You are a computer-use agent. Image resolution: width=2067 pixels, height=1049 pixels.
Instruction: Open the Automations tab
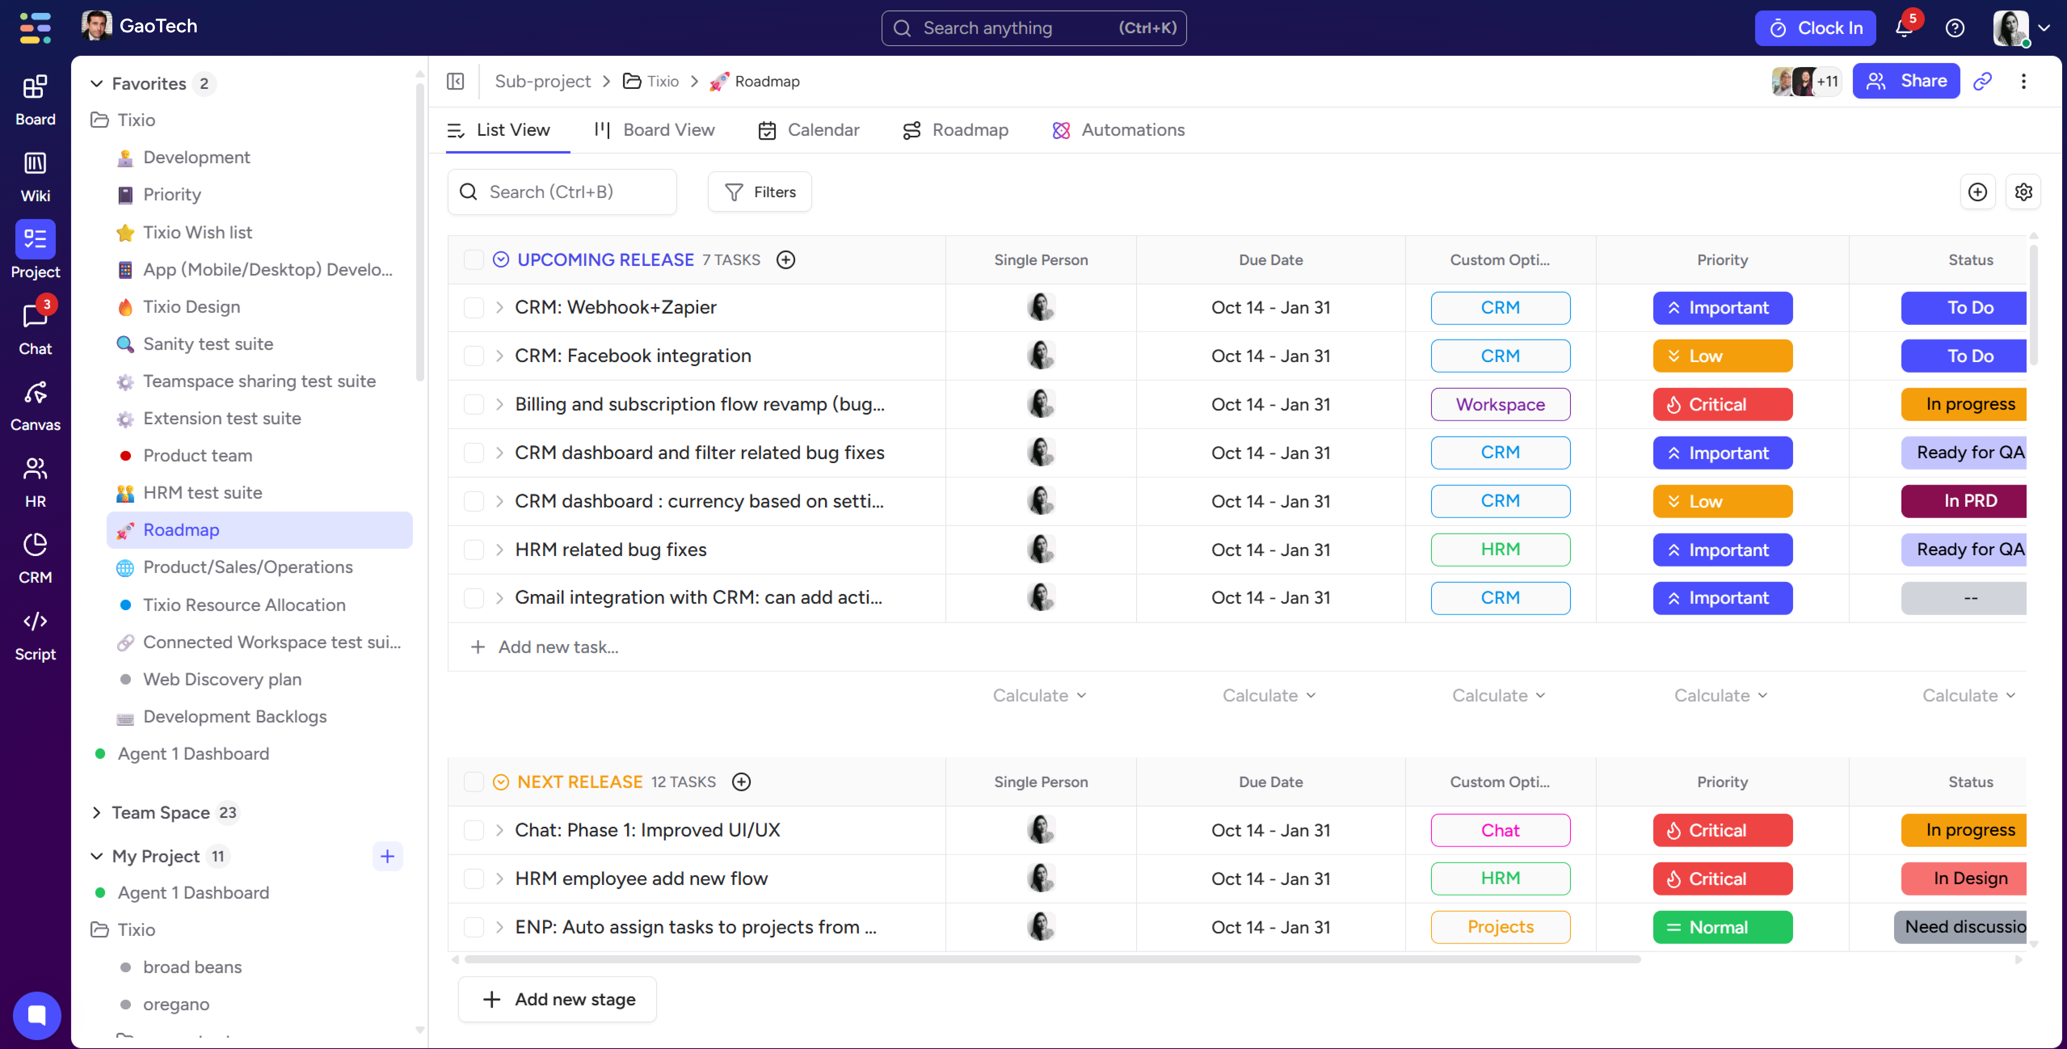1118,130
